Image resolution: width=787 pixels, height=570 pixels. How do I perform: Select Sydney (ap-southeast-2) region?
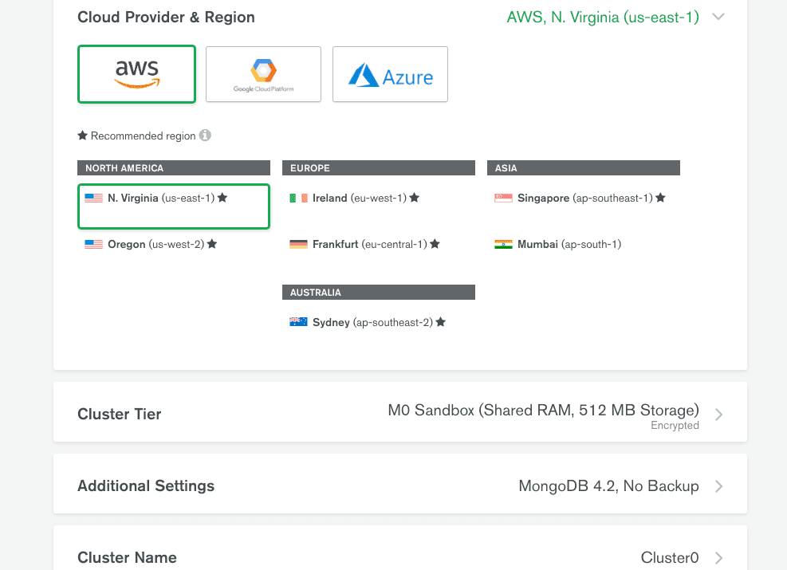coord(372,322)
